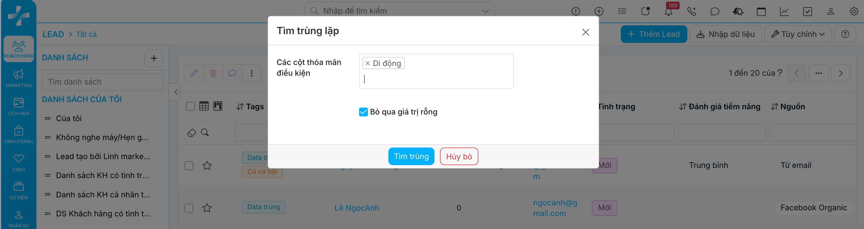Click the delete trash icon
Screen dimensions: 864x229
pos(213,73)
